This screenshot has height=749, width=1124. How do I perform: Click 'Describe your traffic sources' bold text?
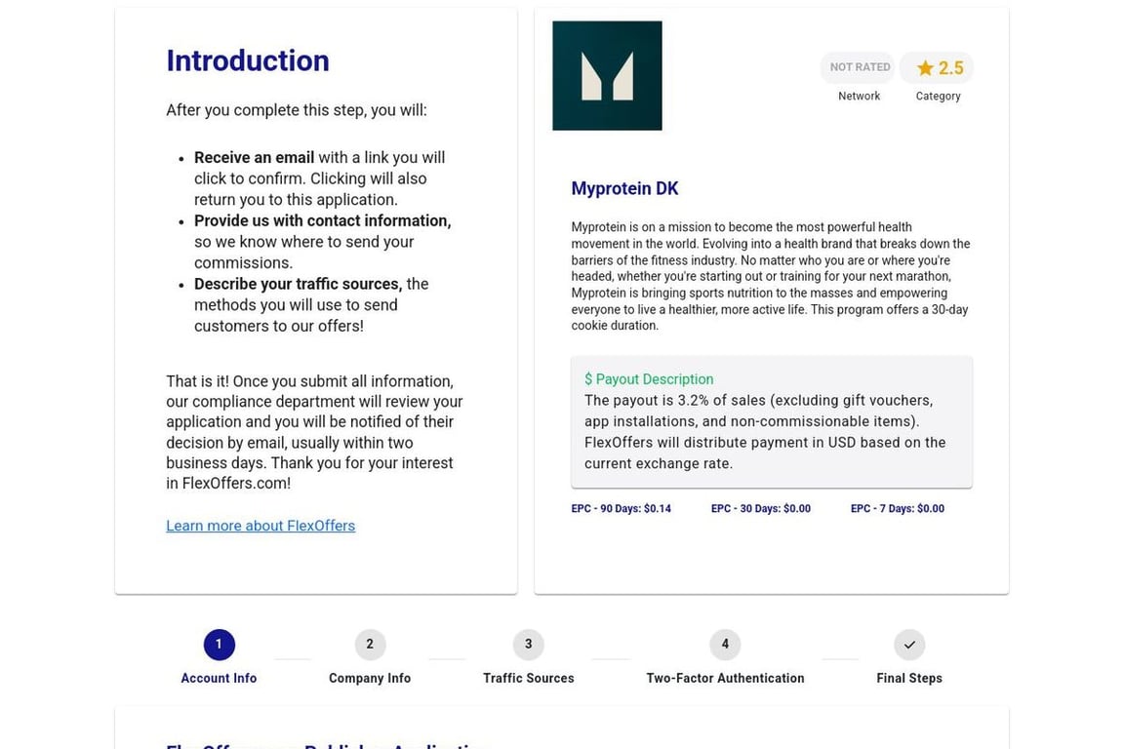coord(299,284)
